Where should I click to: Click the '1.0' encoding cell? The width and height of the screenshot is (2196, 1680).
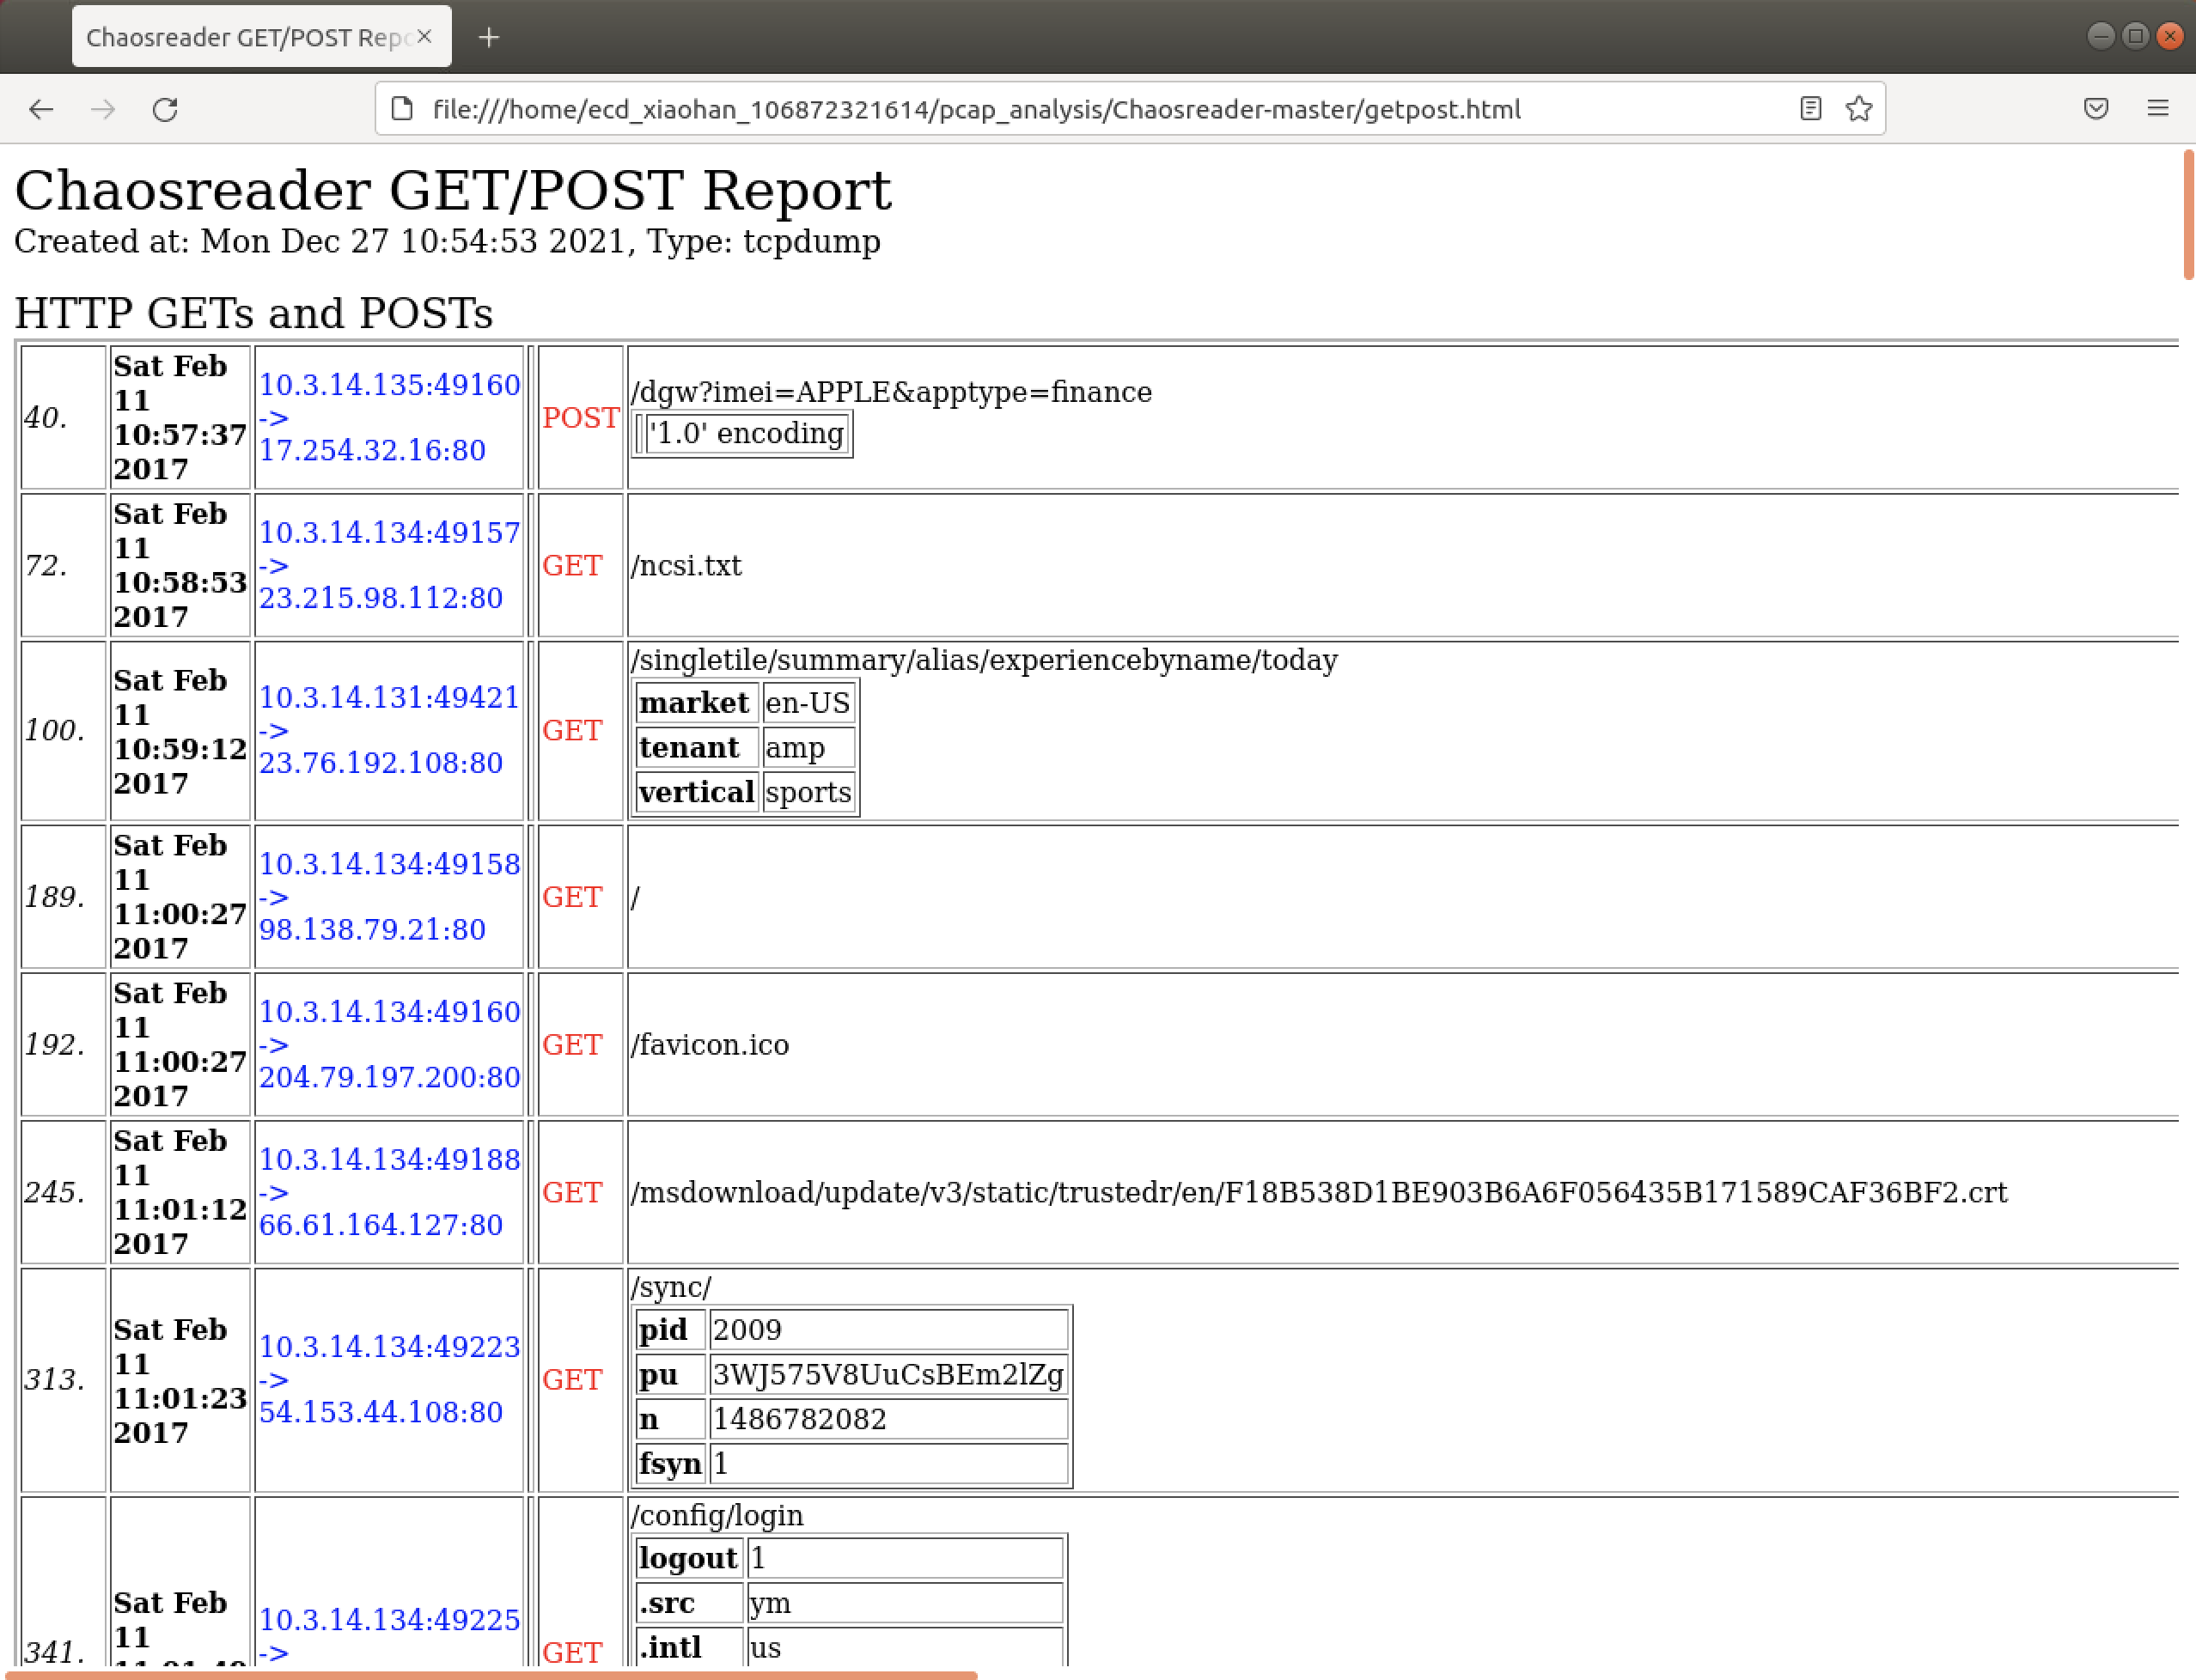point(747,433)
